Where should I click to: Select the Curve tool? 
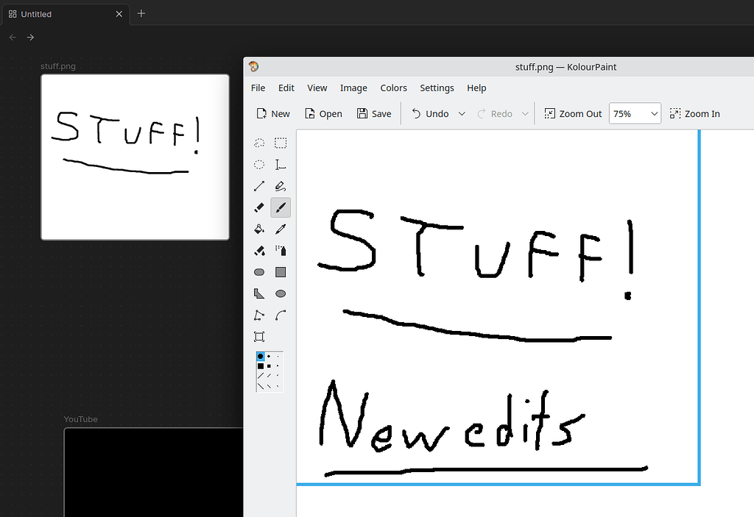tap(281, 315)
